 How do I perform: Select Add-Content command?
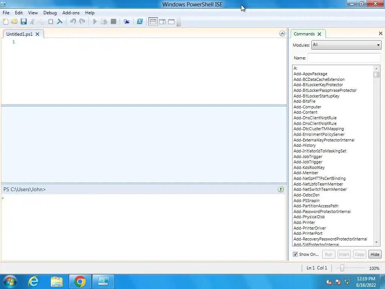[305, 112]
